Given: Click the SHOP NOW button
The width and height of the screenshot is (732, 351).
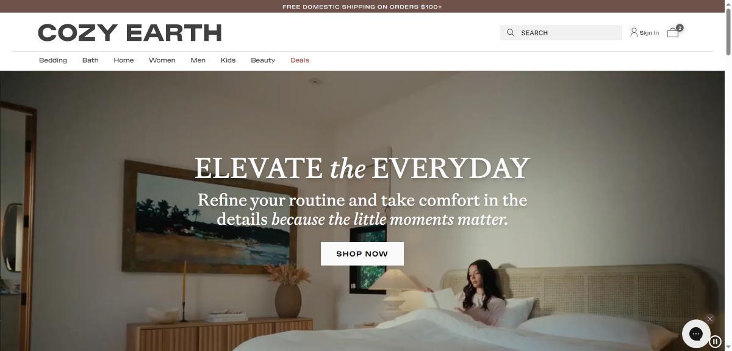Looking at the screenshot, I should 362,253.
